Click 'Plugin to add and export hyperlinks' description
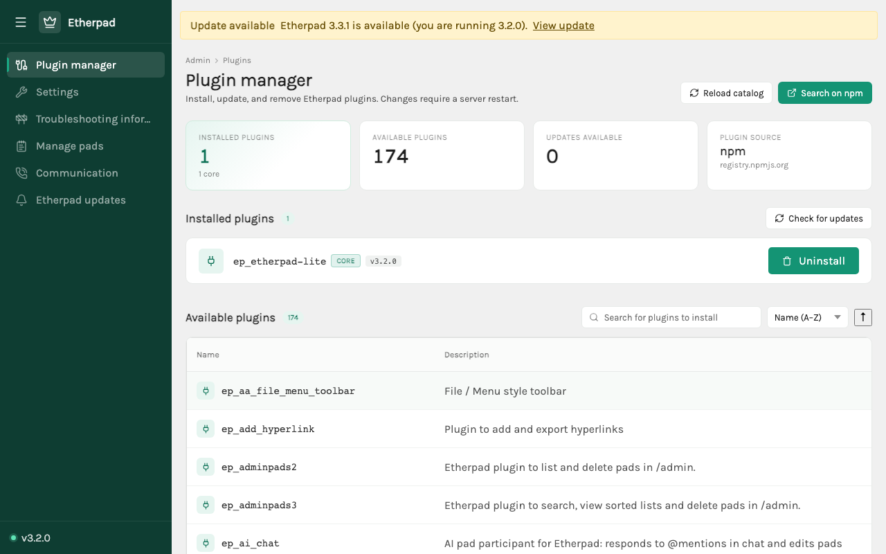This screenshot has width=886, height=554. (534, 429)
